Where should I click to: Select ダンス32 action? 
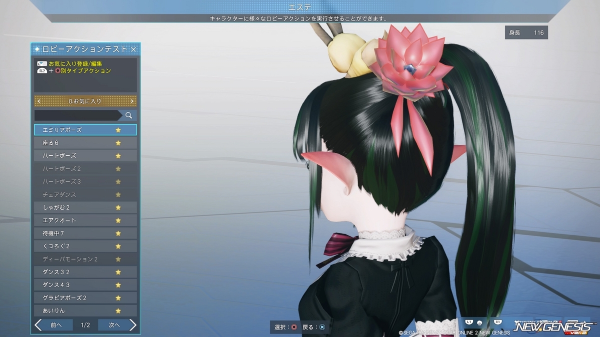[x=85, y=272]
